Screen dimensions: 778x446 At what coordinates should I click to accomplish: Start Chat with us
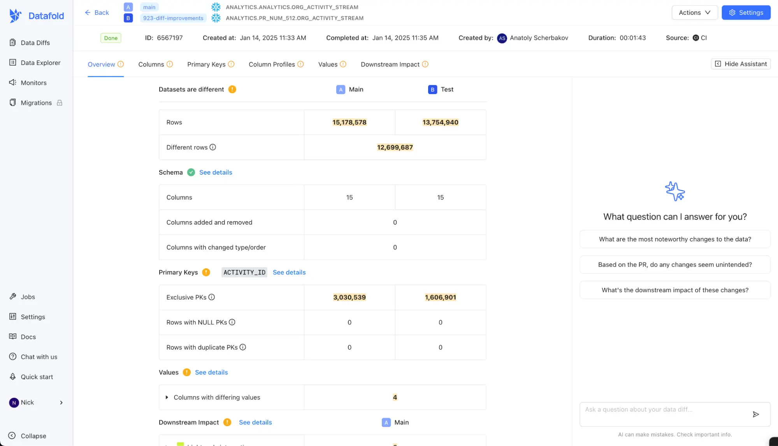(39, 357)
